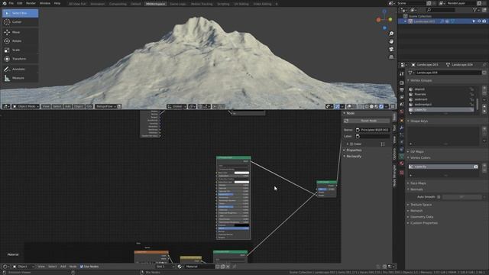
Task: Open the Help menu
Action: point(57,3)
